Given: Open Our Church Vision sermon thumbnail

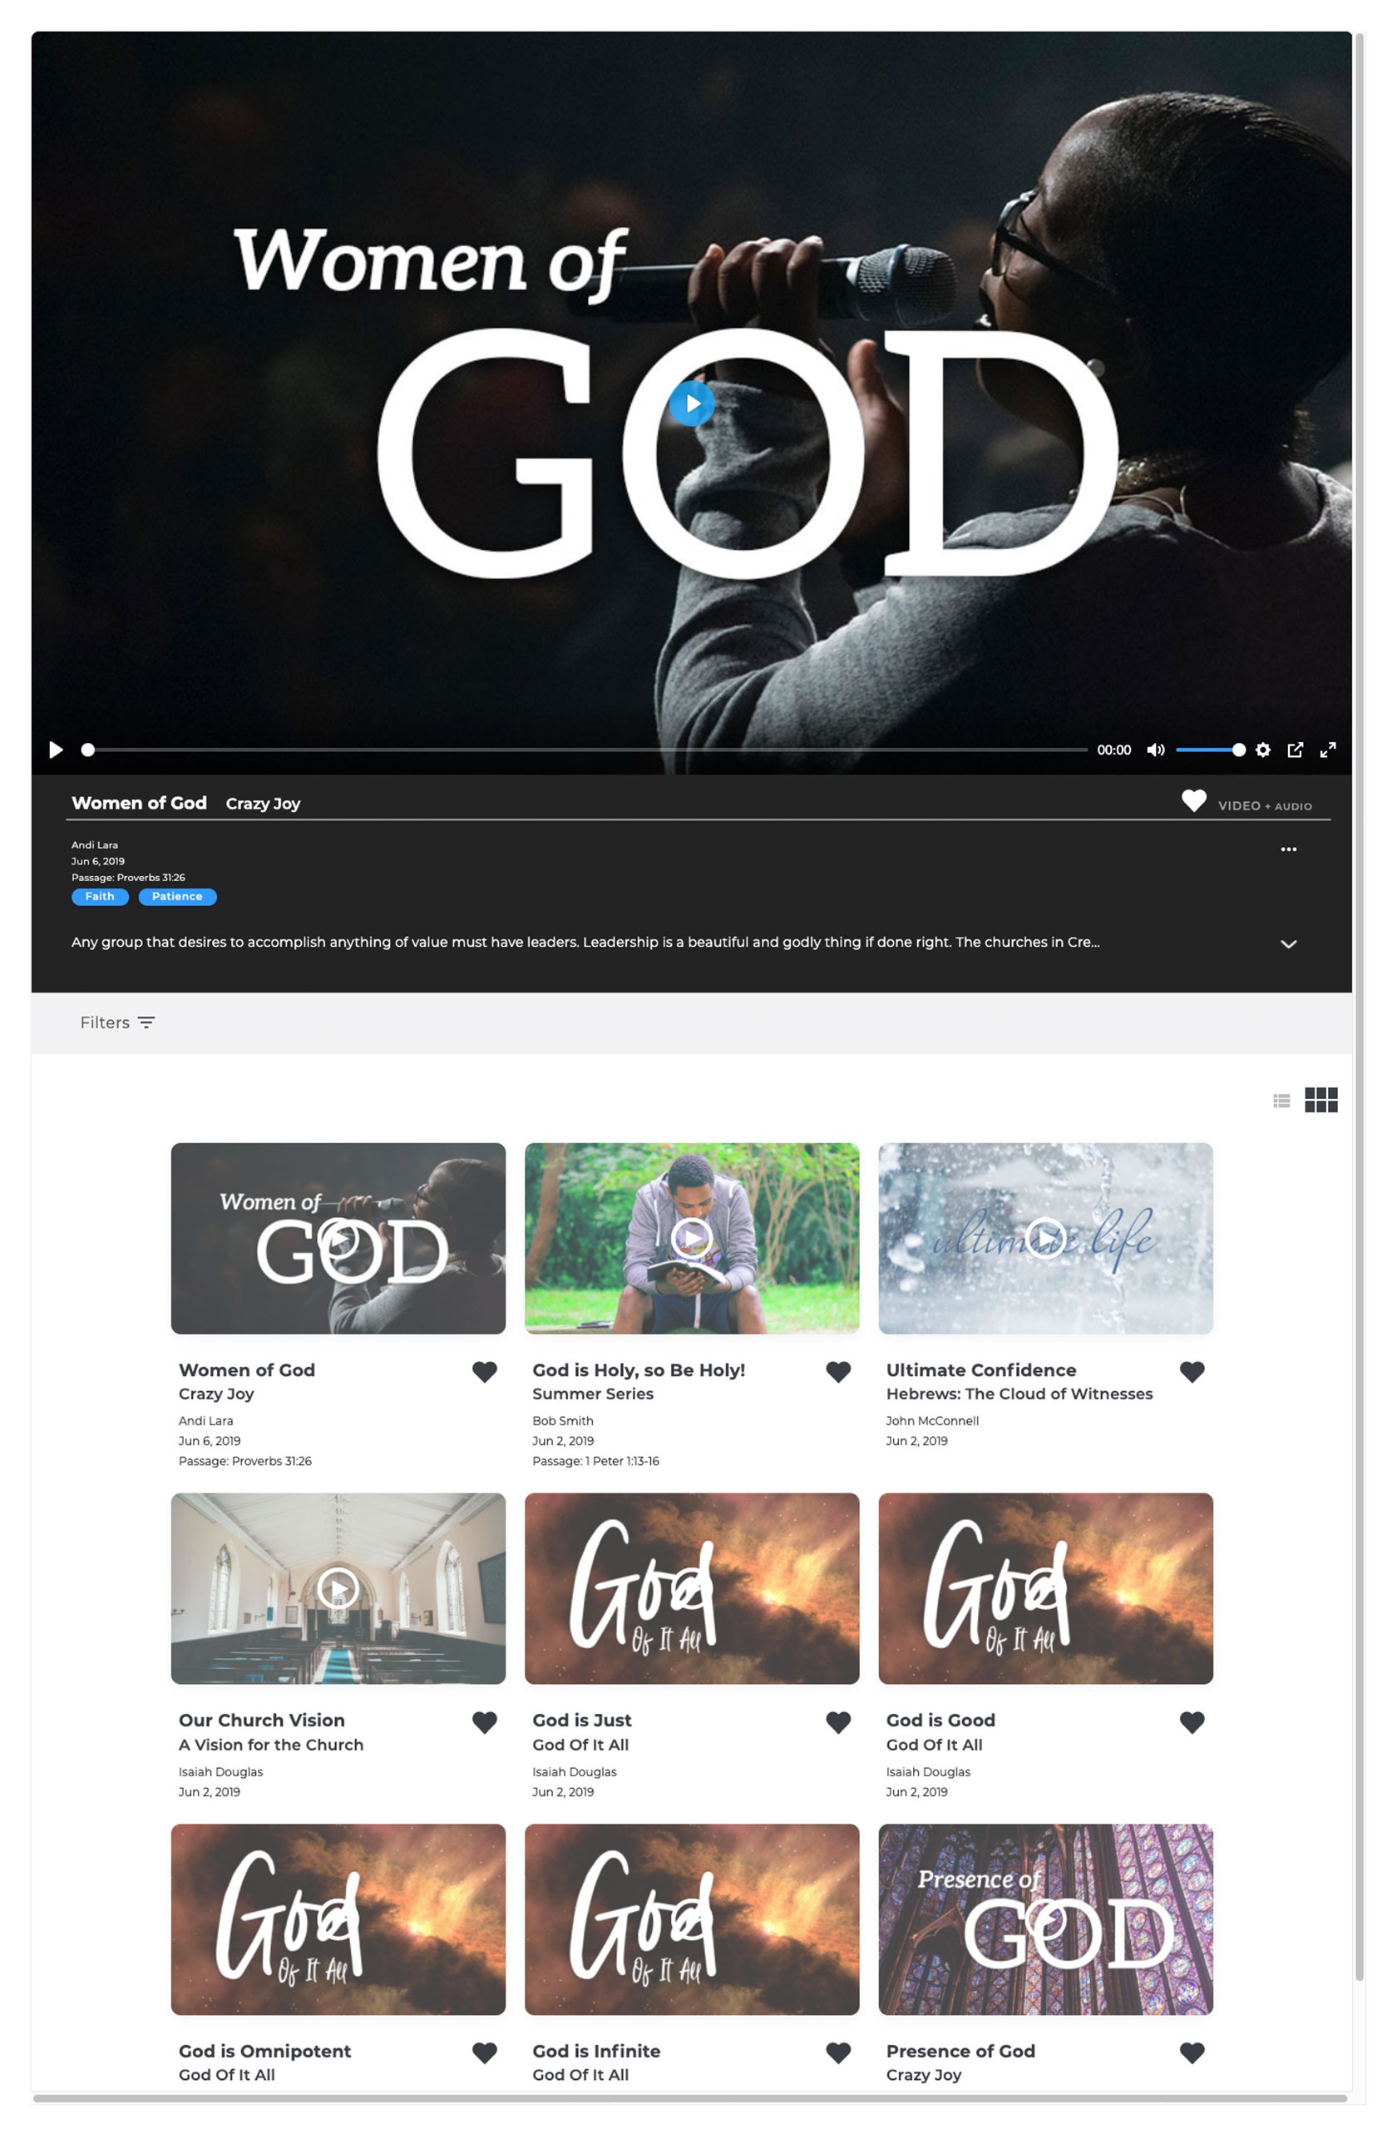Looking at the screenshot, I should [x=338, y=1588].
